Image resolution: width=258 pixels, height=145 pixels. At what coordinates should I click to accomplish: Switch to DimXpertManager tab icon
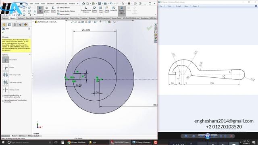(20, 25)
